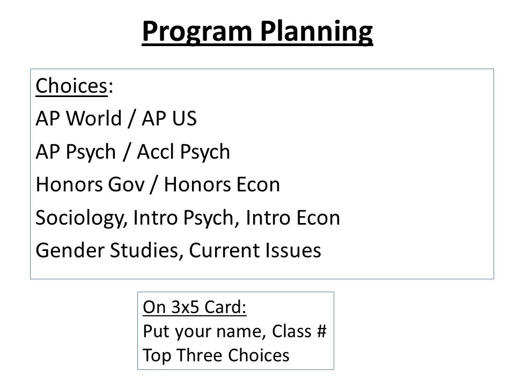Click the On 3x5 Card heading

(194, 307)
